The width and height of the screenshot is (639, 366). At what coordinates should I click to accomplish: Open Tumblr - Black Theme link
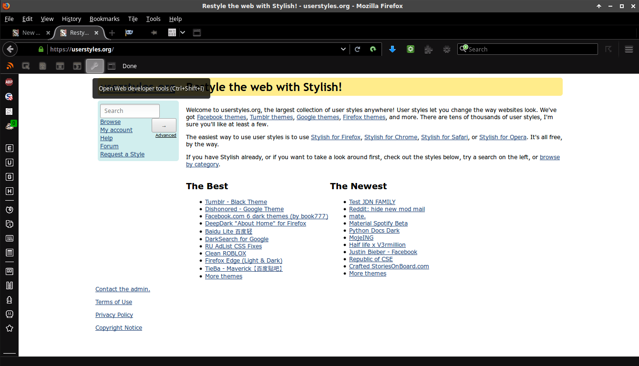tap(236, 202)
